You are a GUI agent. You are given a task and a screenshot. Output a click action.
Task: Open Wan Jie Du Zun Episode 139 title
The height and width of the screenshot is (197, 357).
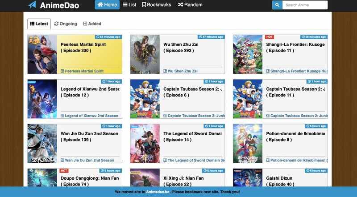[x=90, y=137]
